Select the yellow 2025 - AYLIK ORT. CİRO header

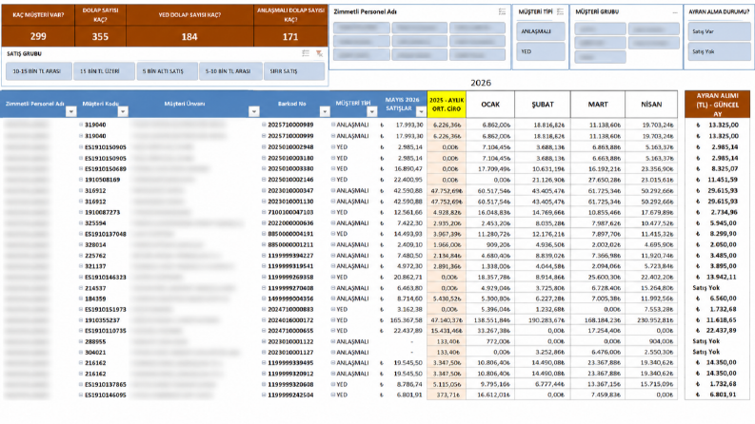click(x=447, y=105)
